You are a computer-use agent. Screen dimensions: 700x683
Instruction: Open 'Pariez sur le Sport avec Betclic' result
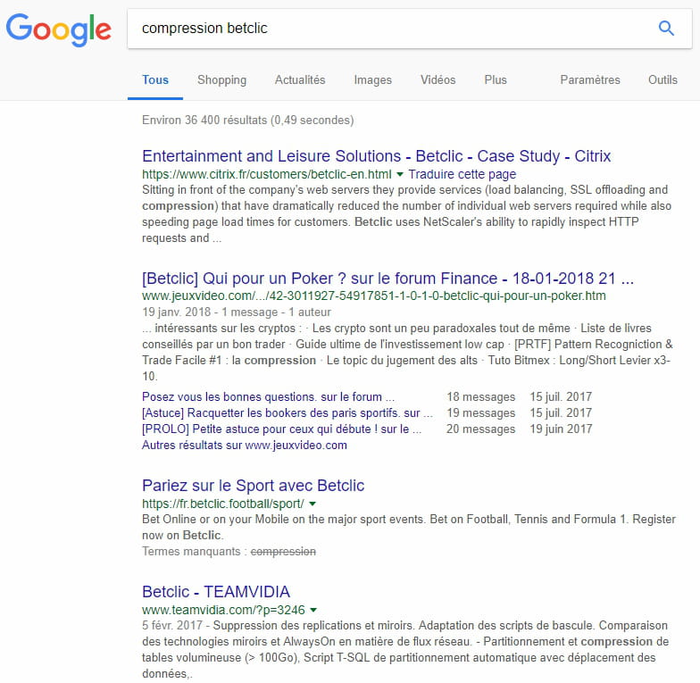tap(254, 486)
